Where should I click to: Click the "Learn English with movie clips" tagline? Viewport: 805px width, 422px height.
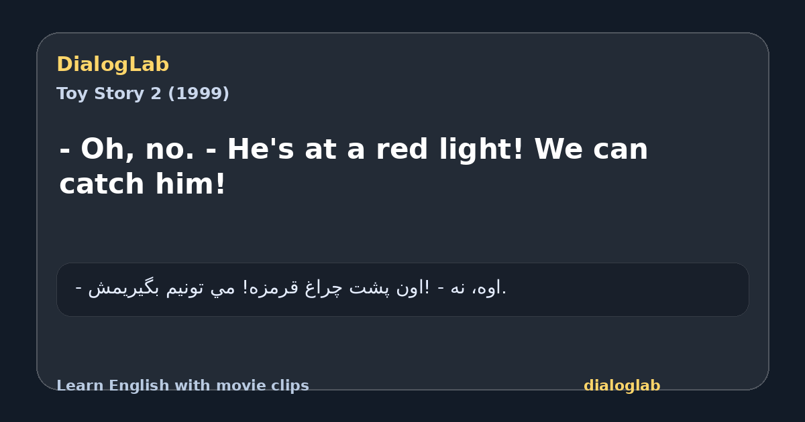coord(182,386)
